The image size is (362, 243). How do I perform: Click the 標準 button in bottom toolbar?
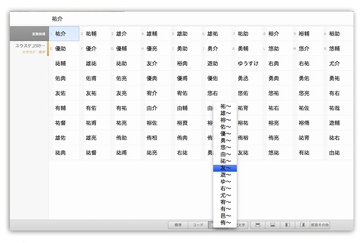tap(178, 225)
